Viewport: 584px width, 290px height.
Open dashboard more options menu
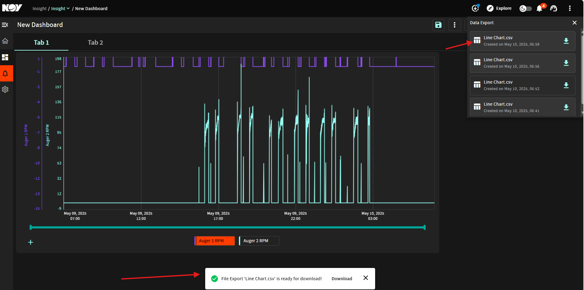(x=455, y=25)
